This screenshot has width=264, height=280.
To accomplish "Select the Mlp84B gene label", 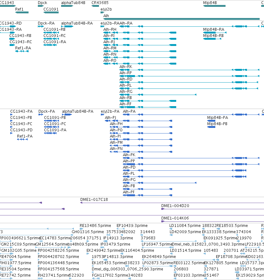I will pos(210,3).
